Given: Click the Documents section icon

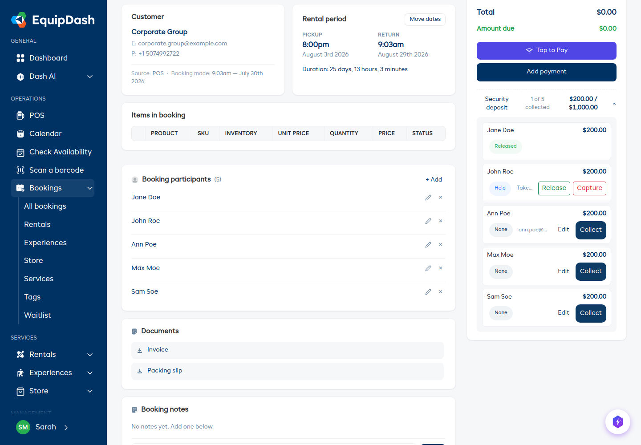Looking at the screenshot, I should point(134,332).
